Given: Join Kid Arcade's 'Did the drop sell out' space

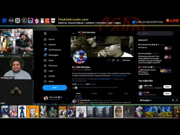Looking at the screenshot, I should (x=168, y=57).
